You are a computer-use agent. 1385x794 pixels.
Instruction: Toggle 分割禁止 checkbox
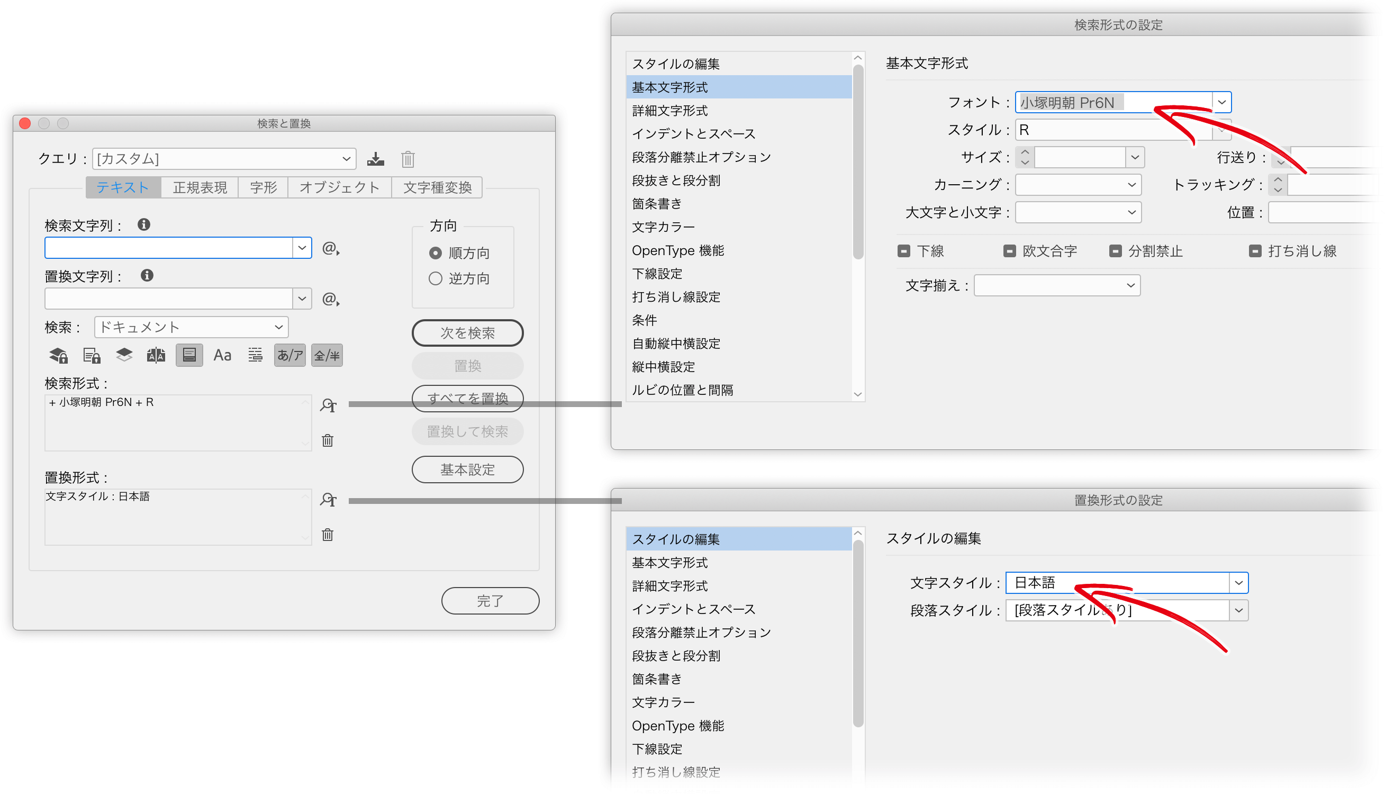click(1115, 251)
